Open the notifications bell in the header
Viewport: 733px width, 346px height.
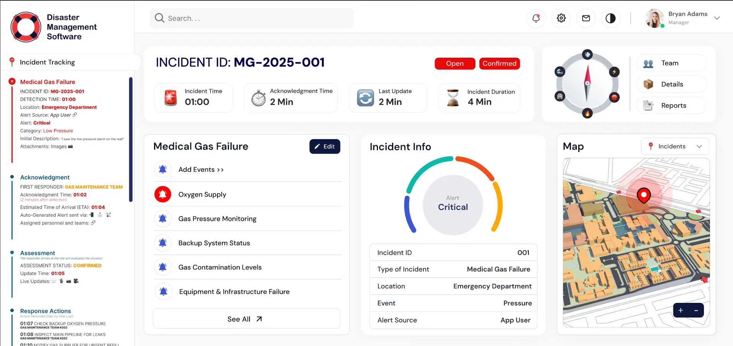click(536, 18)
